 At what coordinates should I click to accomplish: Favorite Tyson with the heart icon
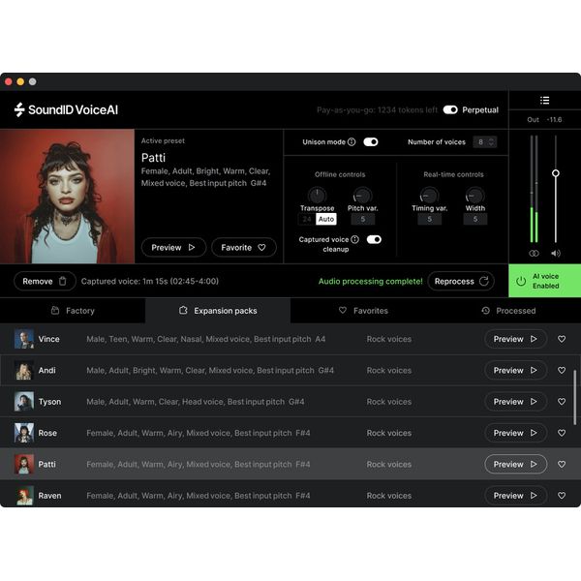click(x=562, y=402)
